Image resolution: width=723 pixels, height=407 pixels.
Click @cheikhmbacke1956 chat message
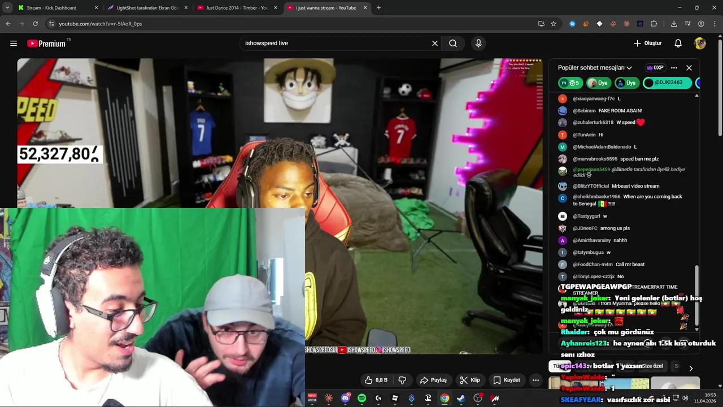(627, 200)
